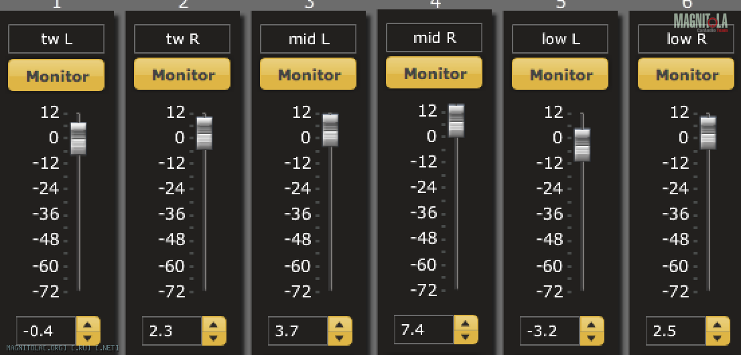This screenshot has height=355, width=741.
Task: Click the gain value field showing 3.7
Action: [298, 331]
